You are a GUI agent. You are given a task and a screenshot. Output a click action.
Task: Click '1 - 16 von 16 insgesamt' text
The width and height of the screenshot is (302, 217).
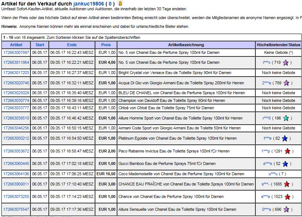coord(24,37)
